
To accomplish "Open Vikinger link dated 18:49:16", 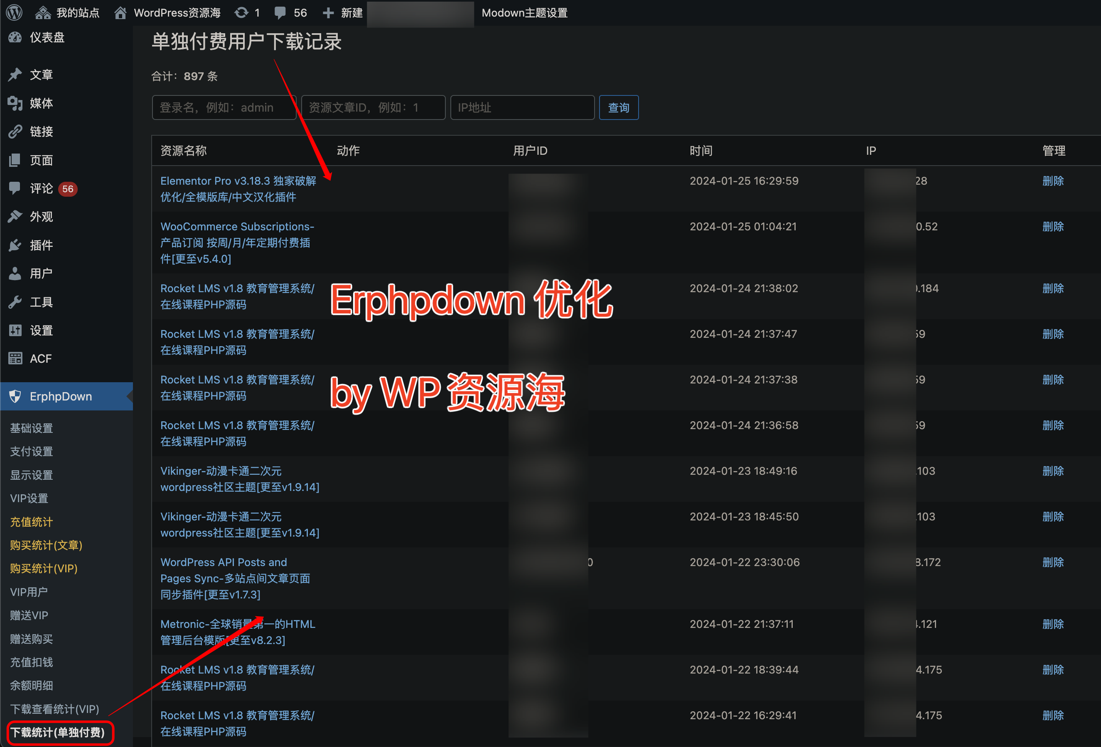I will tap(240, 479).
